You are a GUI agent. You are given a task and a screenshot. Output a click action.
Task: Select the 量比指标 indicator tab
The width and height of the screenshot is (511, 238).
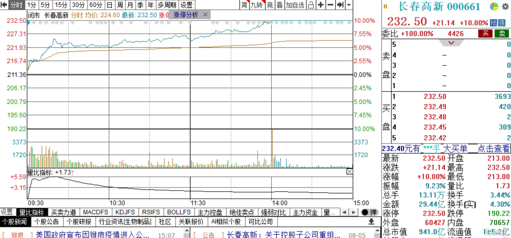(x=32, y=212)
